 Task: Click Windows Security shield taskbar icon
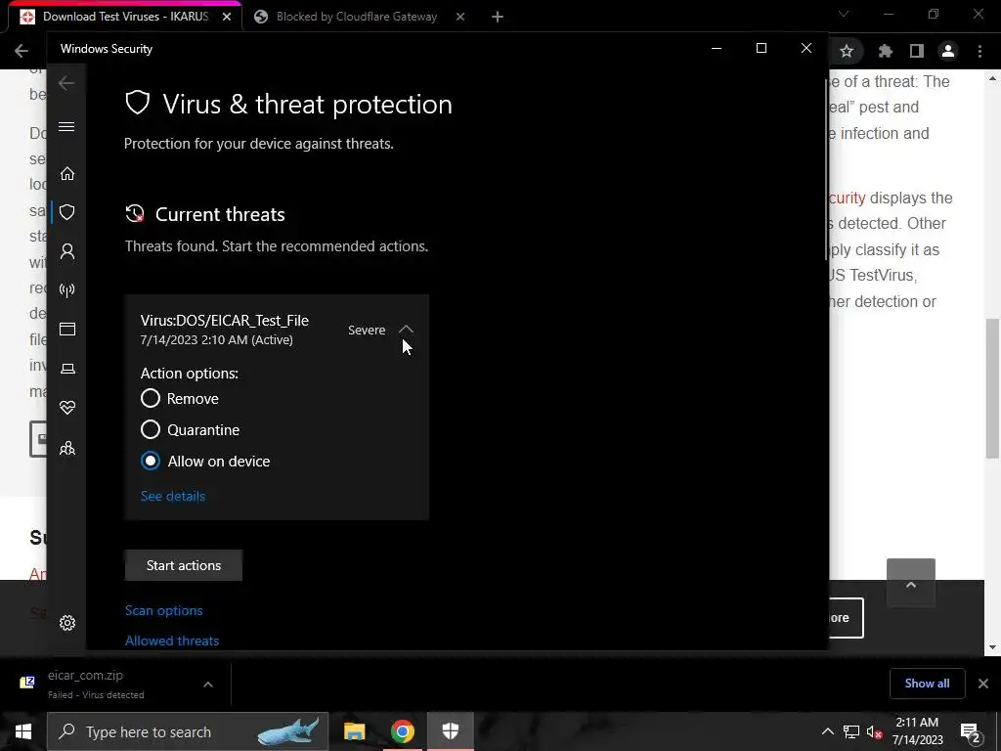click(451, 731)
